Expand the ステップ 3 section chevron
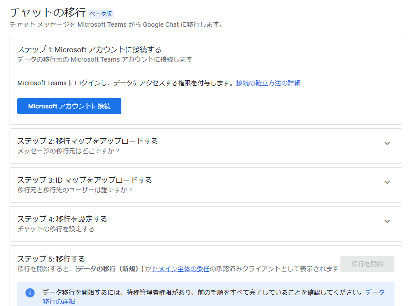 (x=387, y=182)
